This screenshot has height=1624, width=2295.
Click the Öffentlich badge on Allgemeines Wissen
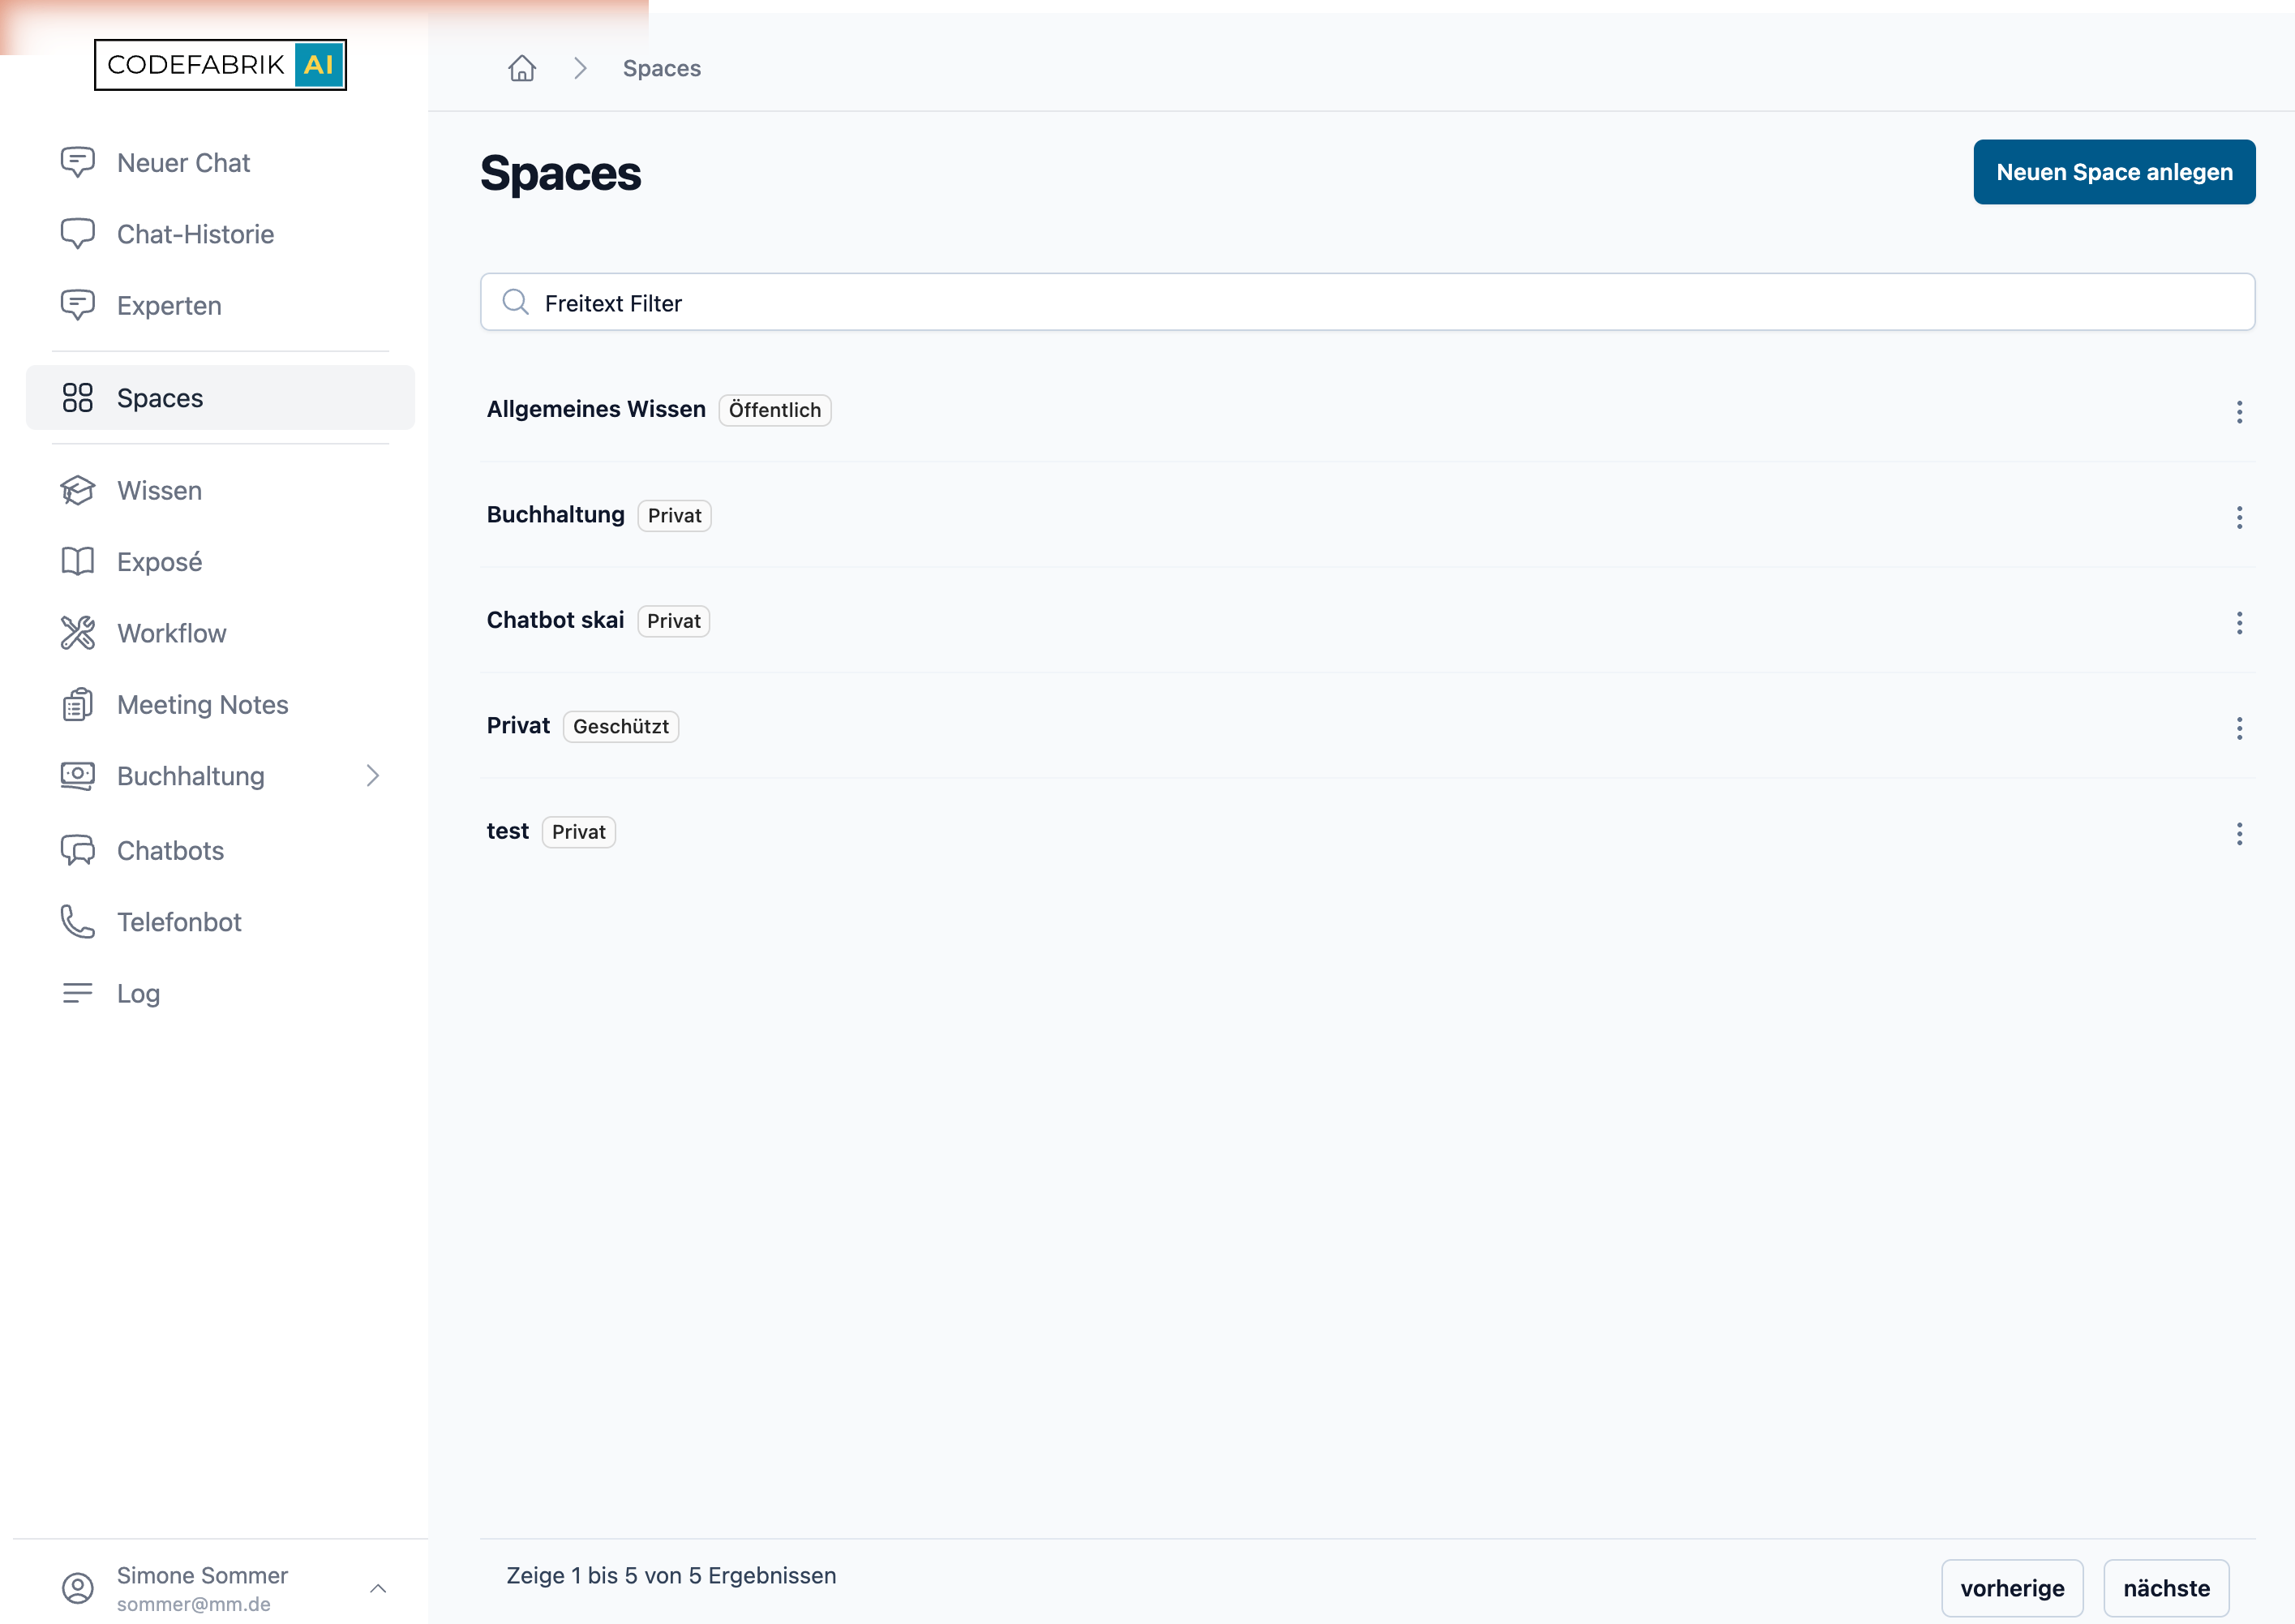[x=774, y=410]
